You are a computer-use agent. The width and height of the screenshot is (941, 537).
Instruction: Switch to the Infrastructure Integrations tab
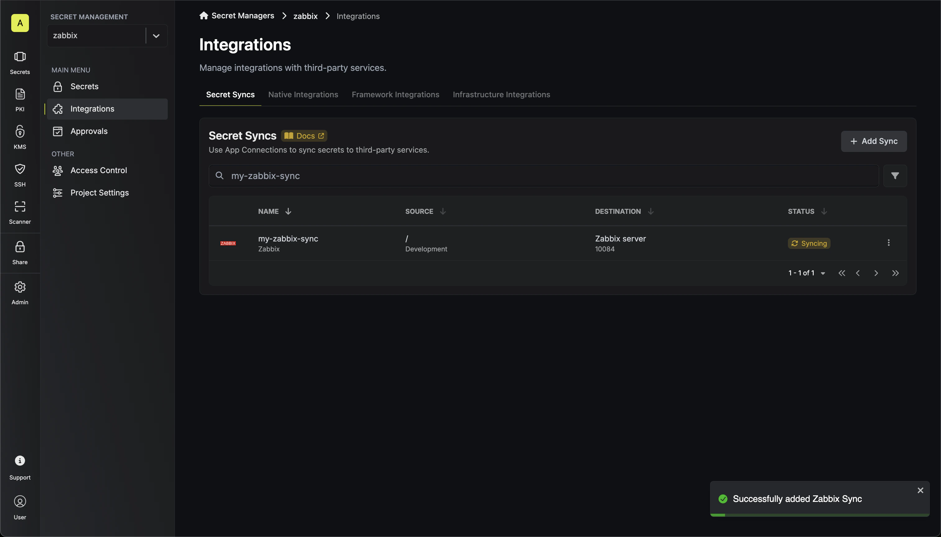point(501,94)
